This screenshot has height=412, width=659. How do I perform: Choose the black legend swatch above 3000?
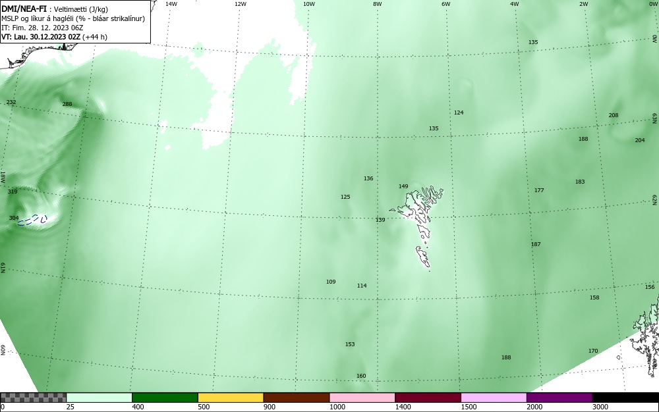(625, 398)
